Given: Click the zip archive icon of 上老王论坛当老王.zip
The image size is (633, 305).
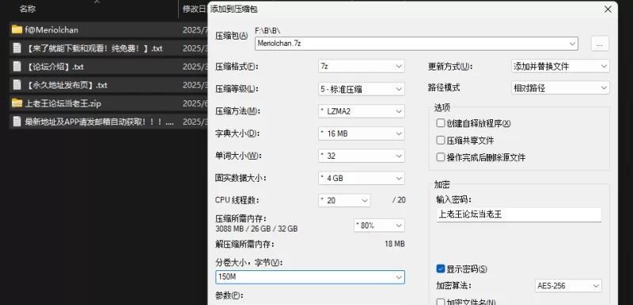Looking at the screenshot, I should click(x=17, y=104).
